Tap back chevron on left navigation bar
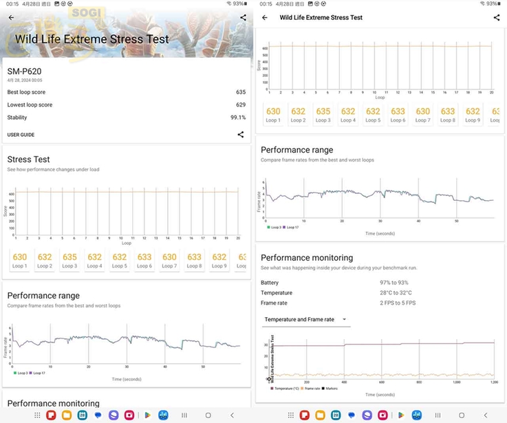Screen dimensions: 507x423 point(232,415)
